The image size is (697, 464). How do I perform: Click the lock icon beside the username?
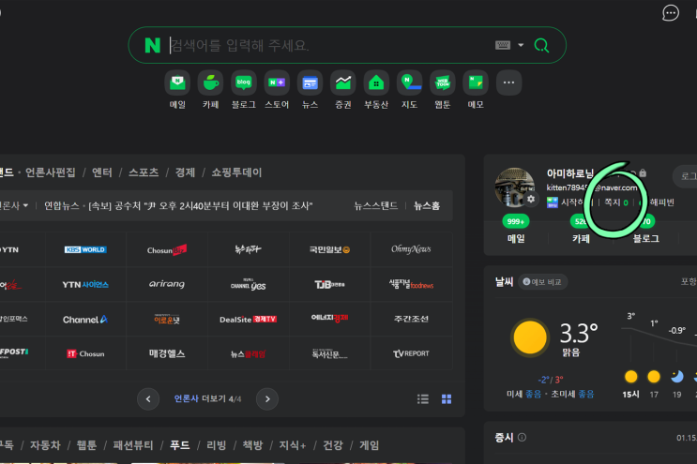tap(643, 172)
